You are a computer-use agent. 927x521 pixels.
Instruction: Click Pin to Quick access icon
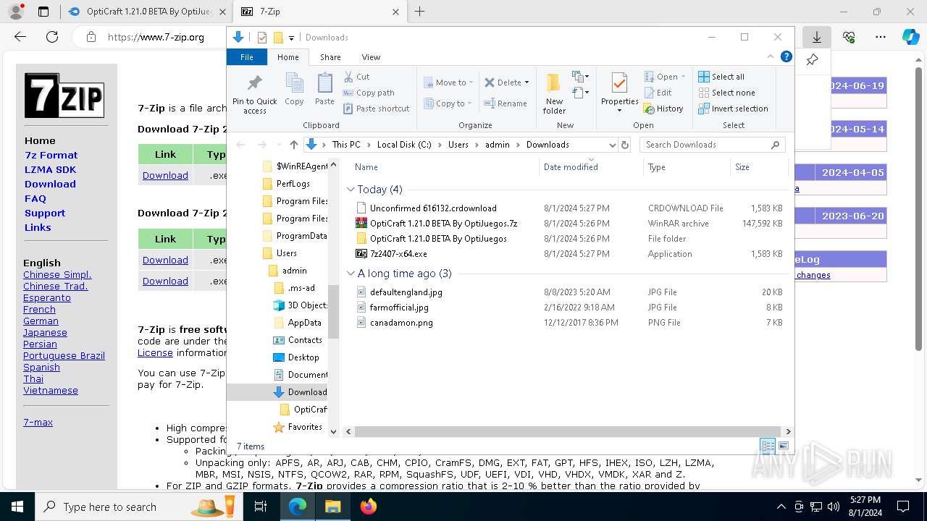point(254,83)
